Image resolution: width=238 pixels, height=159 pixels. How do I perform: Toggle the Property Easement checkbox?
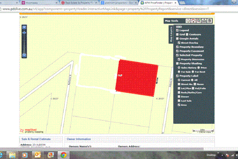pos(177,51)
